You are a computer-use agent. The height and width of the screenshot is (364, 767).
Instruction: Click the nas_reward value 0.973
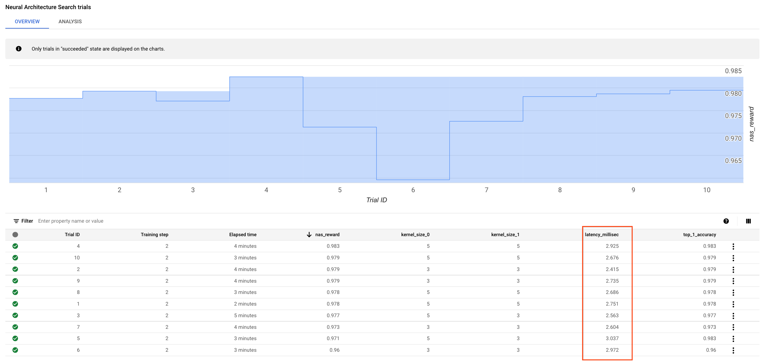(333, 327)
